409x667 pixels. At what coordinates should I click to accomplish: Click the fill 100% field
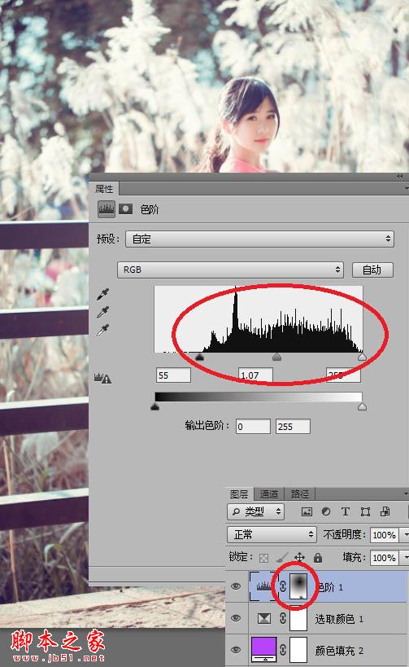click(x=385, y=557)
